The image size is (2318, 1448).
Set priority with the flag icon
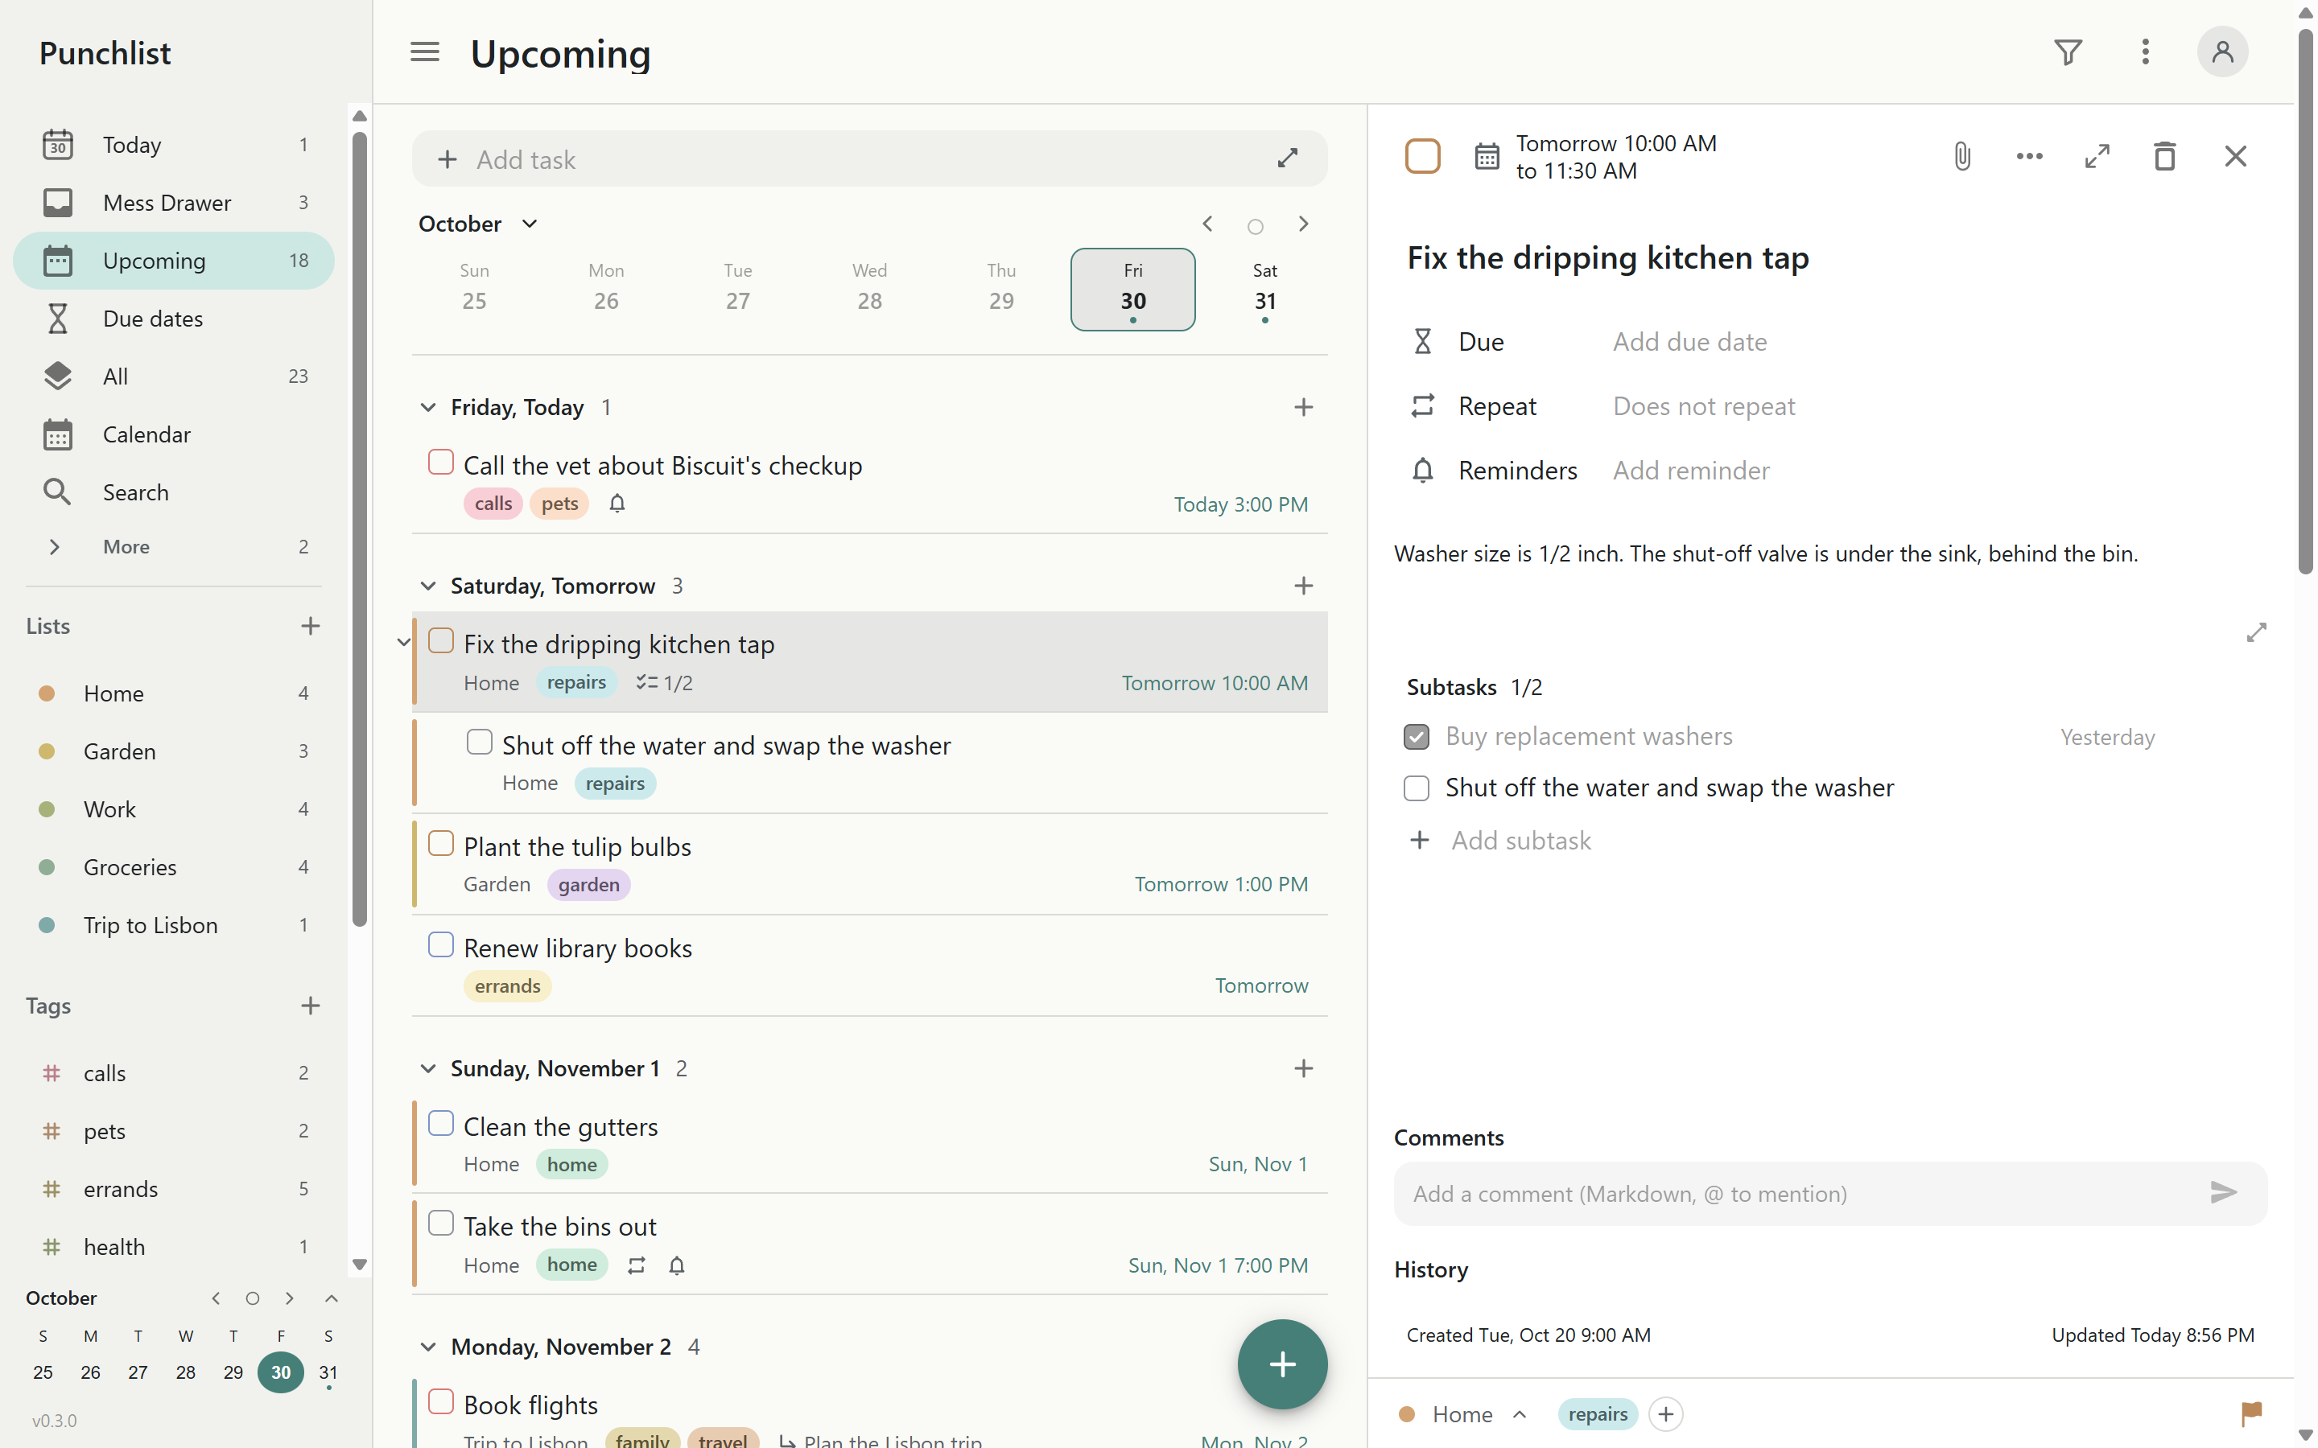click(x=2251, y=1413)
